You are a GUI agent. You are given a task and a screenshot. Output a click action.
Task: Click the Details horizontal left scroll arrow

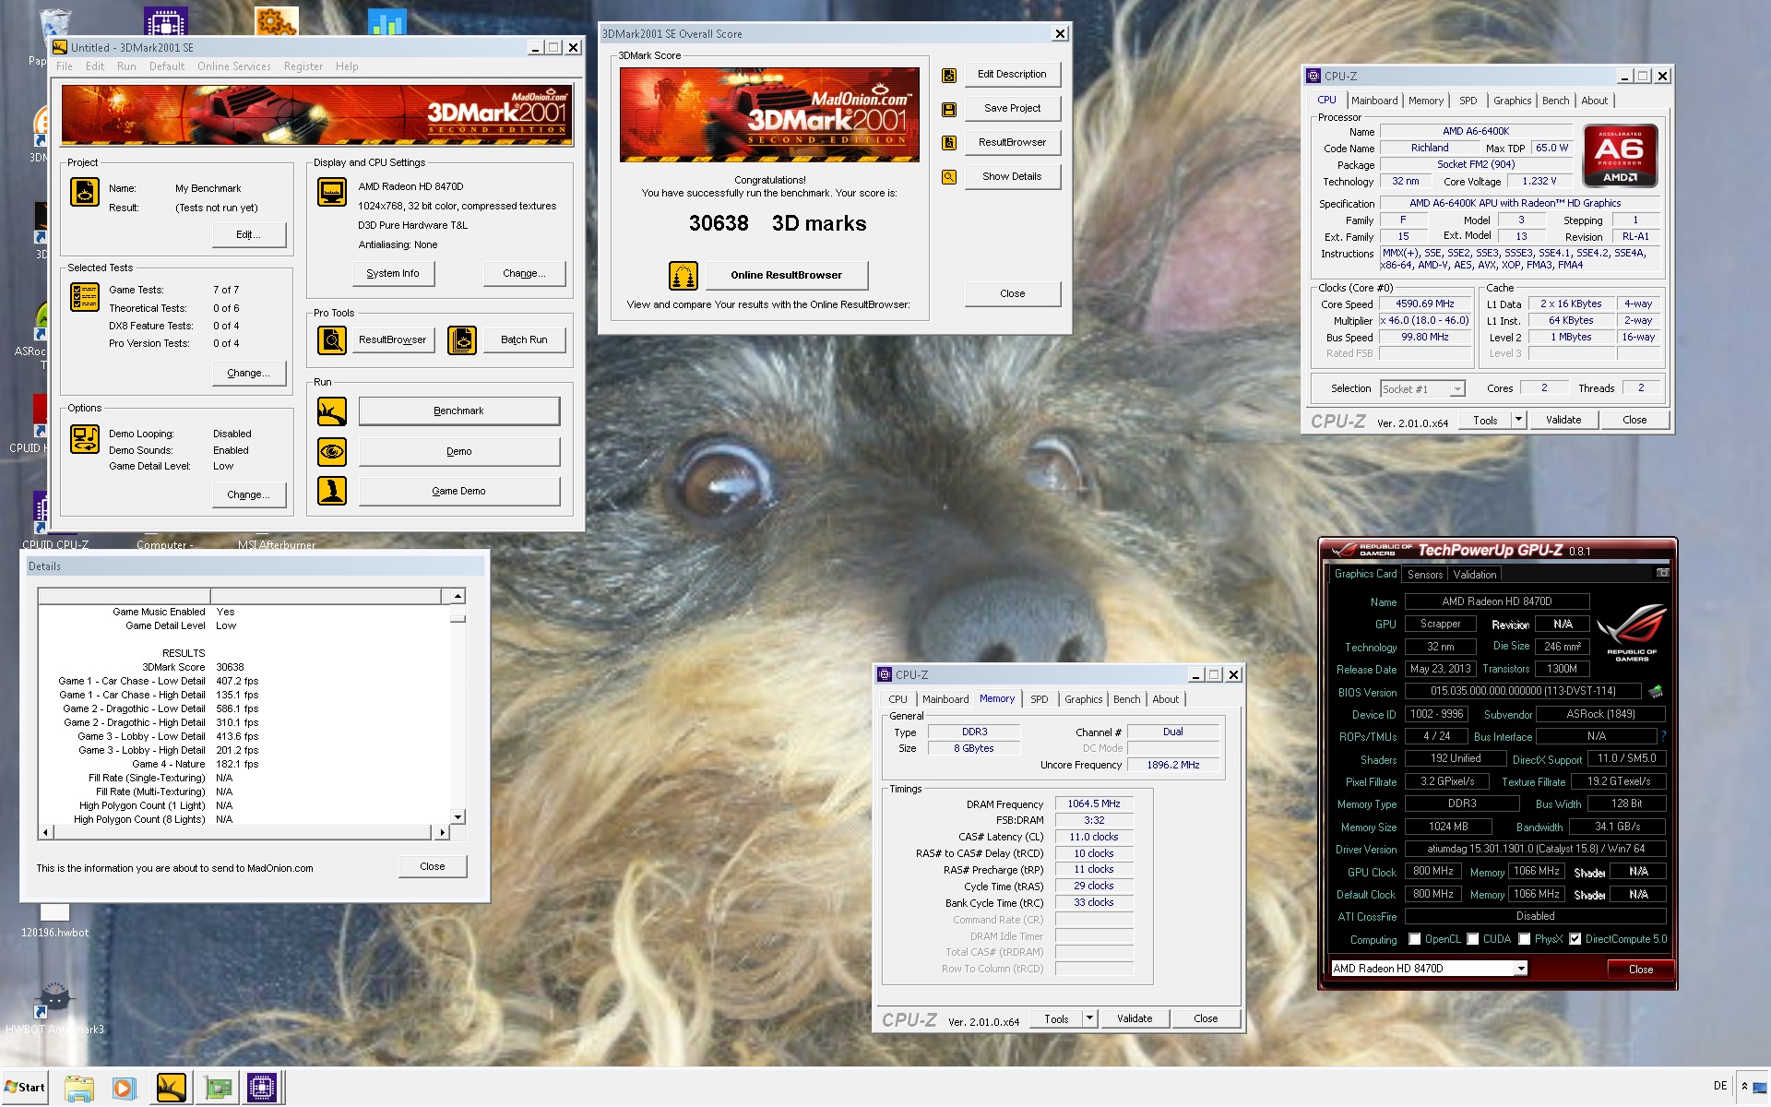pos(45,833)
